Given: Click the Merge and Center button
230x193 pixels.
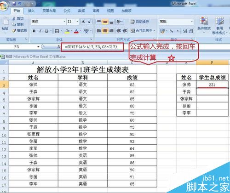Looking at the screenshot, I should coord(143,31).
